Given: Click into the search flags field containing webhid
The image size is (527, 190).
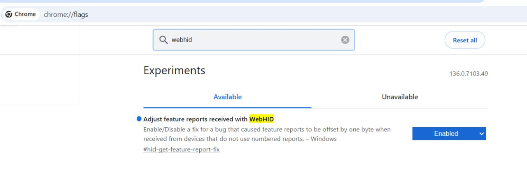Looking at the screenshot, I should click(254, 40).
